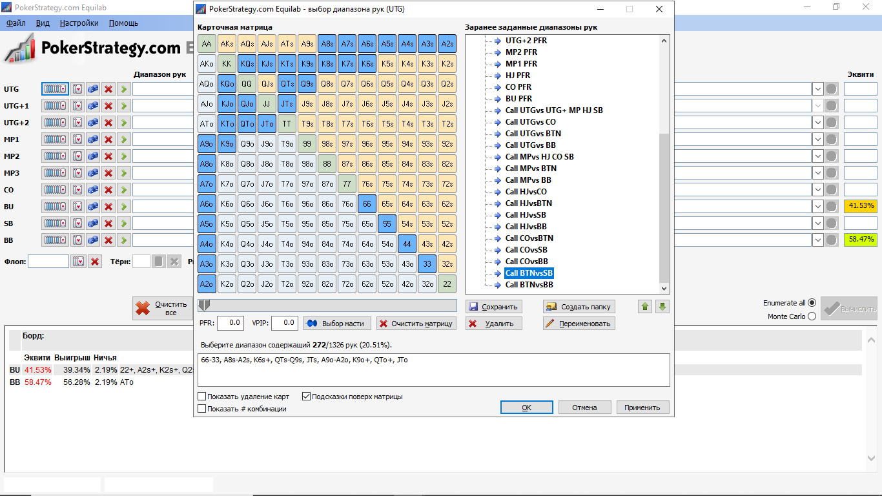Open the card selector icon in CO row
The height and width of the screenshot is (496, 882).
(x=77, y=189)
